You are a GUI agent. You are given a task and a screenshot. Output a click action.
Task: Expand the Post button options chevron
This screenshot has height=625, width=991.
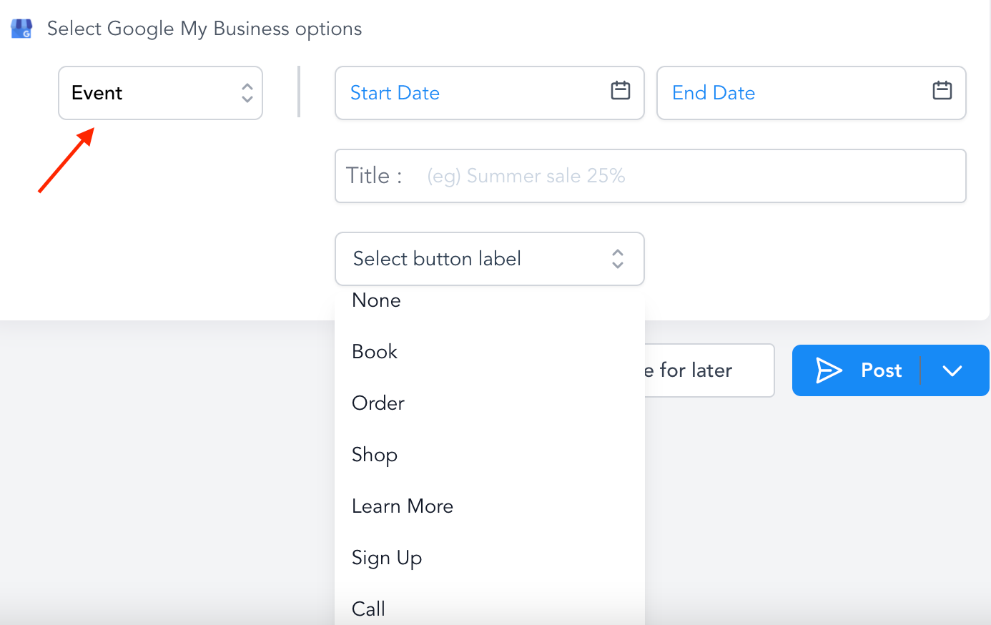pos(952,370)
